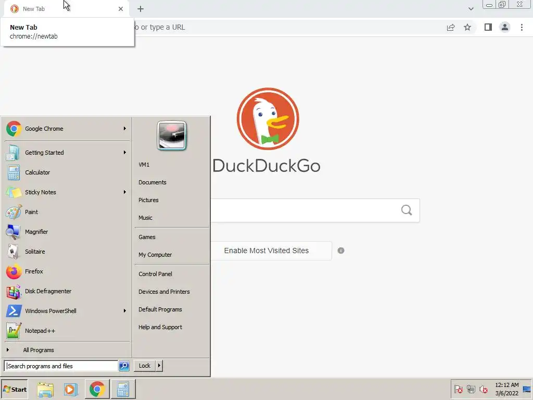Click the DuckDuckGo duck logo
533x400 pixels.
coord(268,119)
